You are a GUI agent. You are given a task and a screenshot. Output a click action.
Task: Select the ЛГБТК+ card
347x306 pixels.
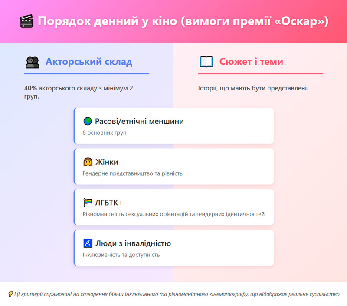click(x=173, y=207)
